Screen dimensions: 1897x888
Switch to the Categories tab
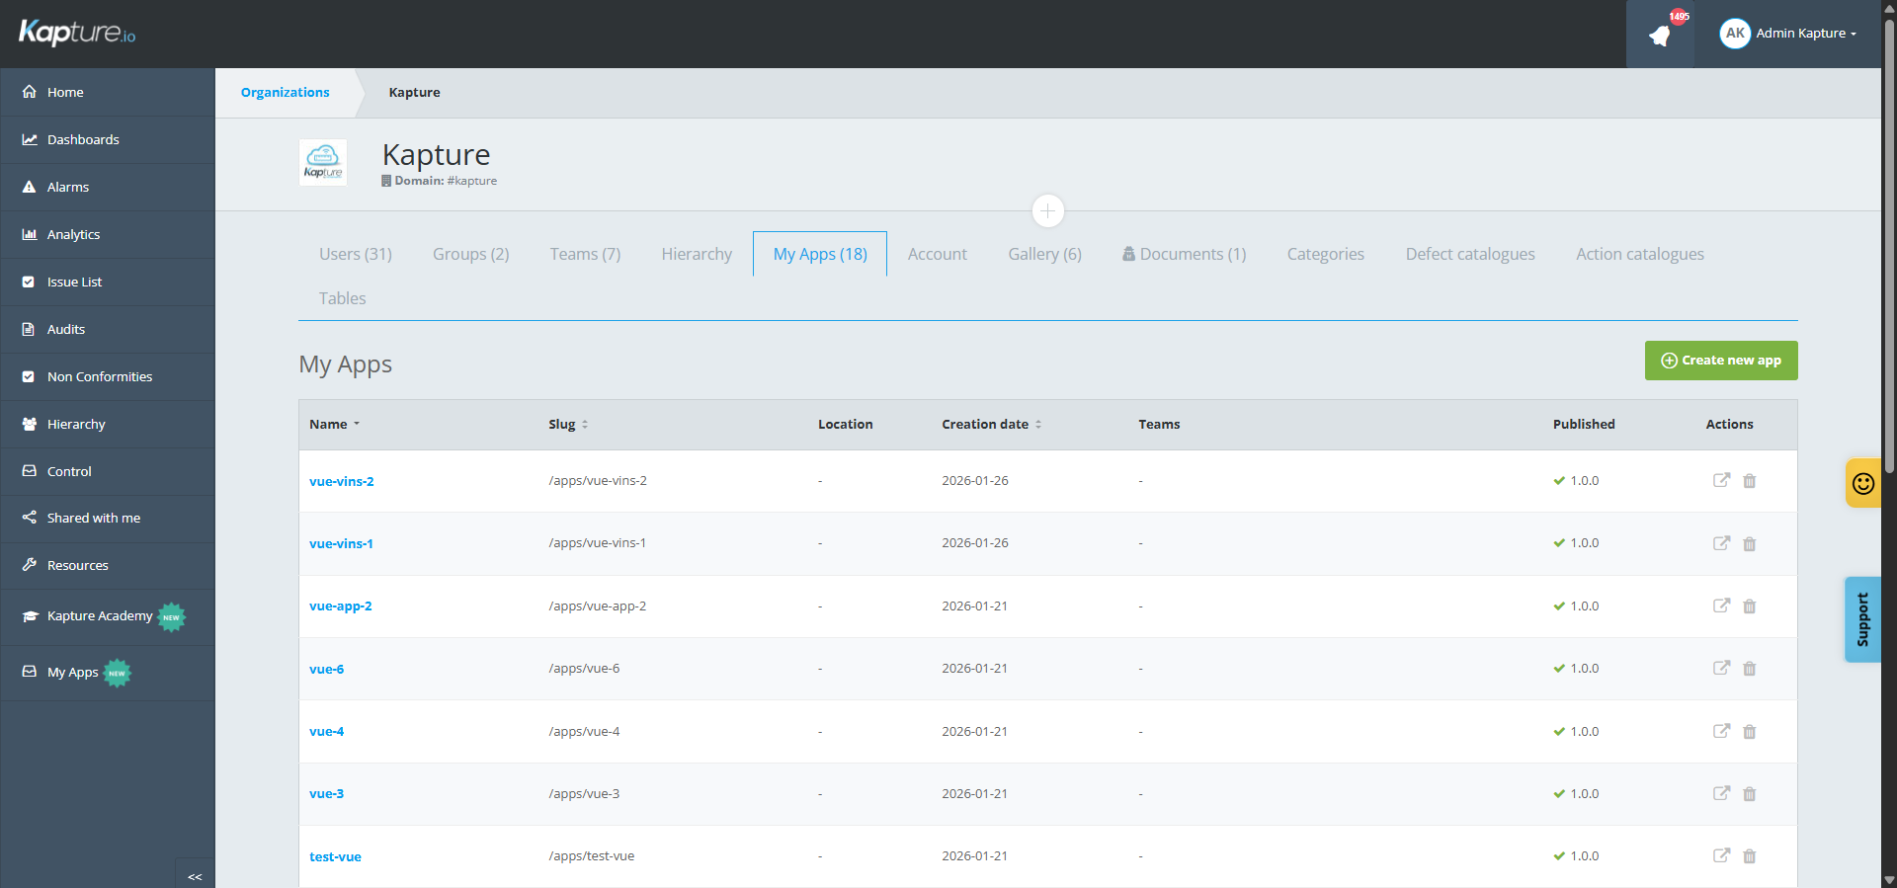pos(1325,254)
